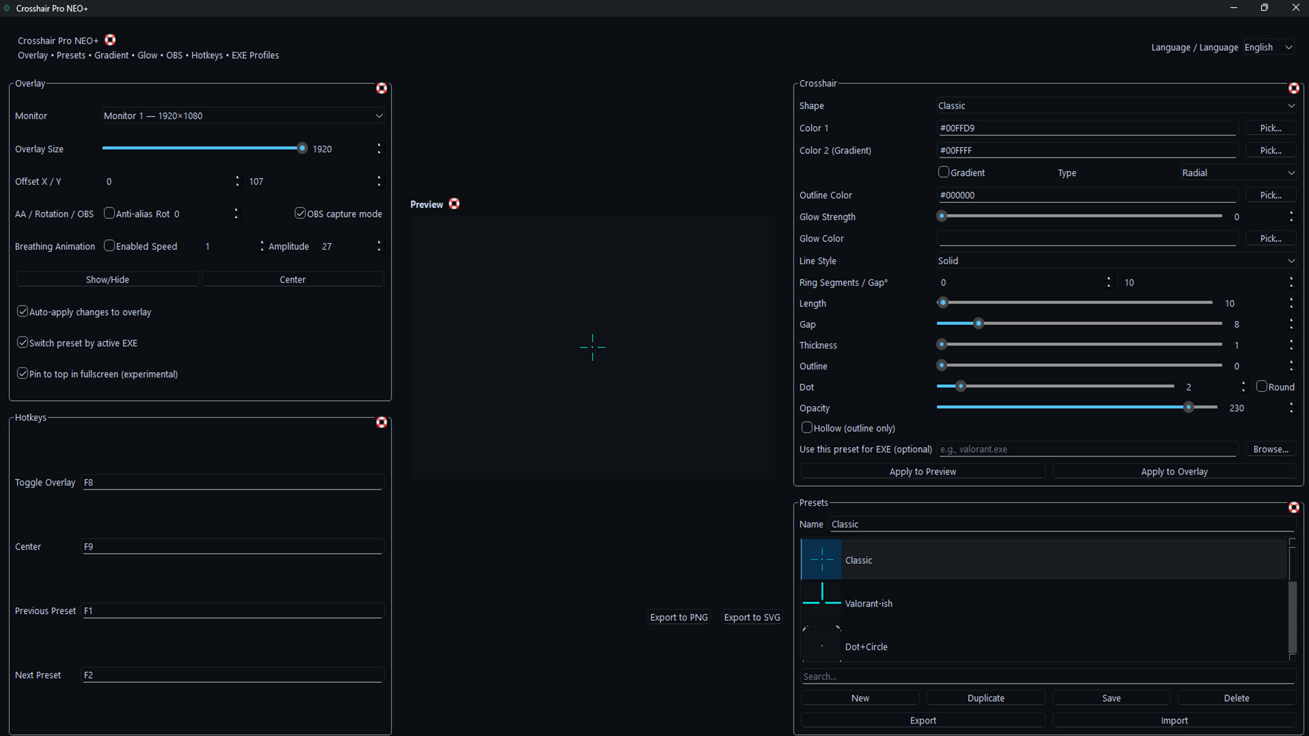
Task: Click the help icon next to the Hotkeys section
Action: point(382,423)
